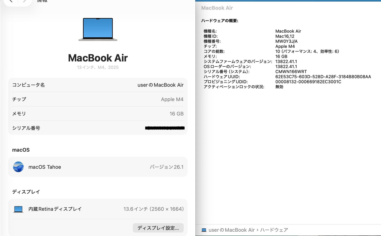Click the チップ value in System Information
381x236 pixels.
[x=285, y=46]
